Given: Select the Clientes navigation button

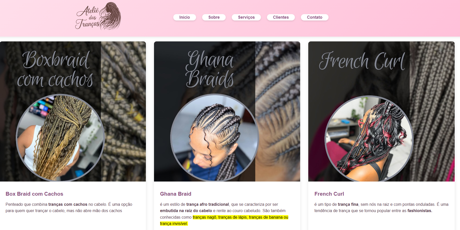Looking at the screenshot, I should 281,17.
